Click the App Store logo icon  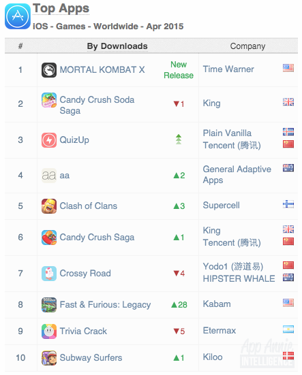point(18,16)
